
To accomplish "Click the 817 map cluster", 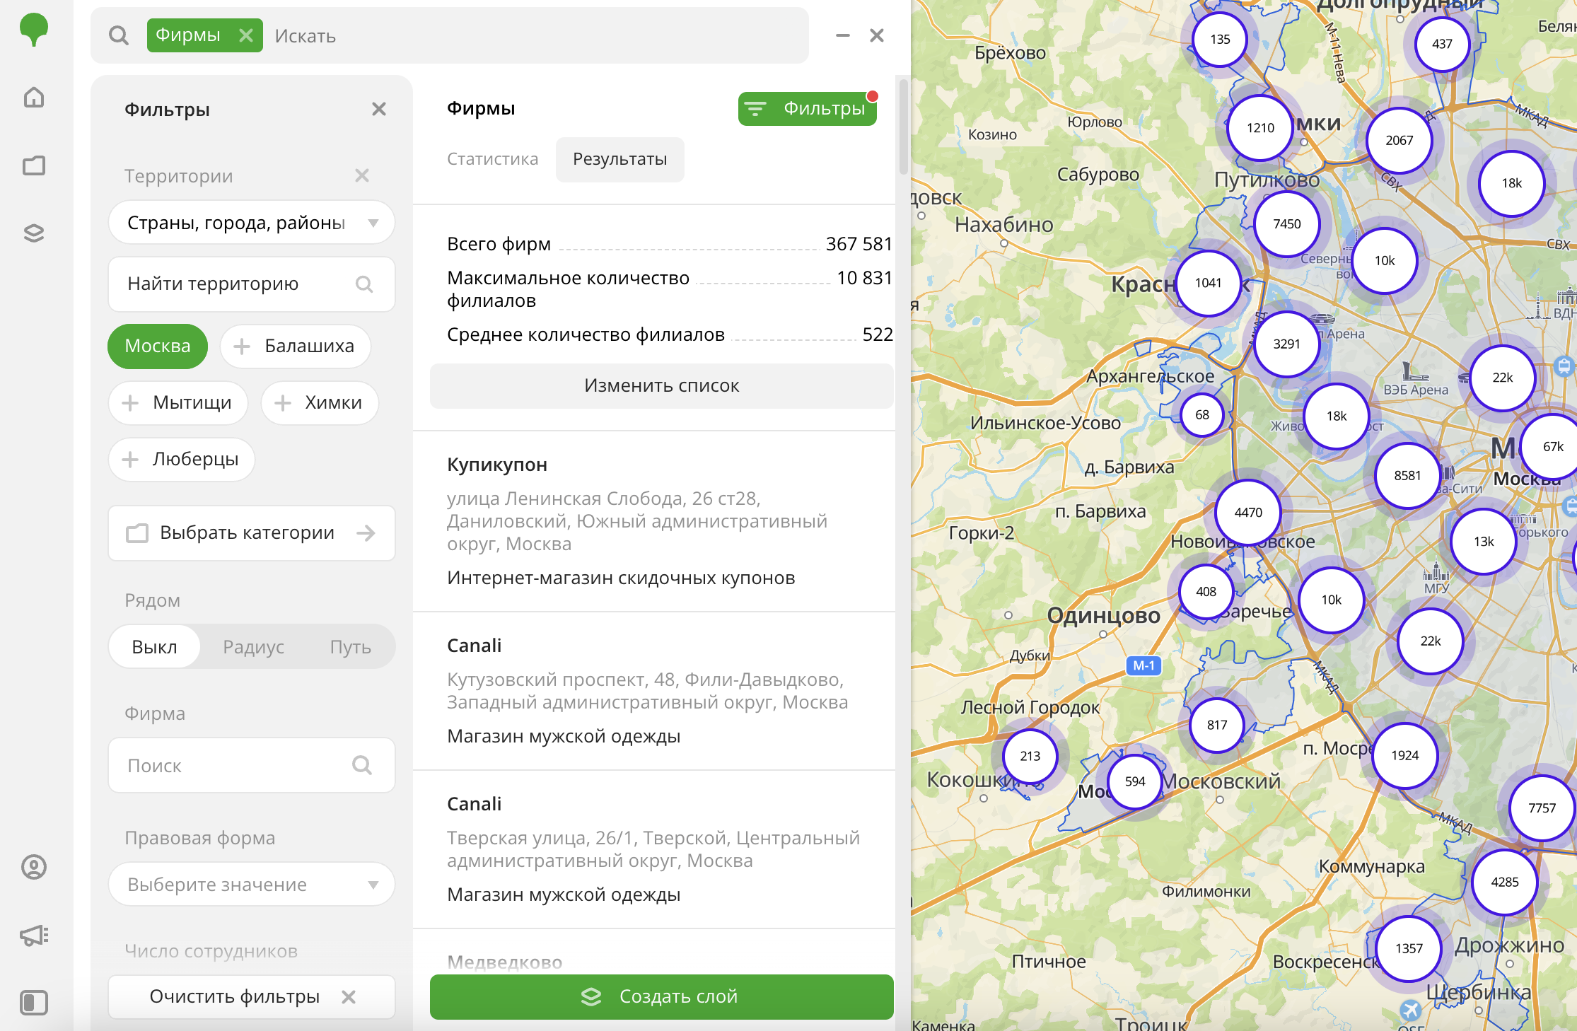I will pyautogui.click(x=1217, y=725).
